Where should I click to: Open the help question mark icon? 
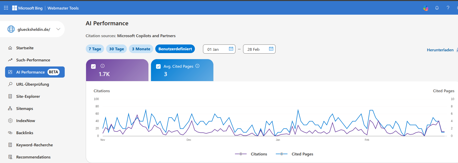[x=448, y=8]
